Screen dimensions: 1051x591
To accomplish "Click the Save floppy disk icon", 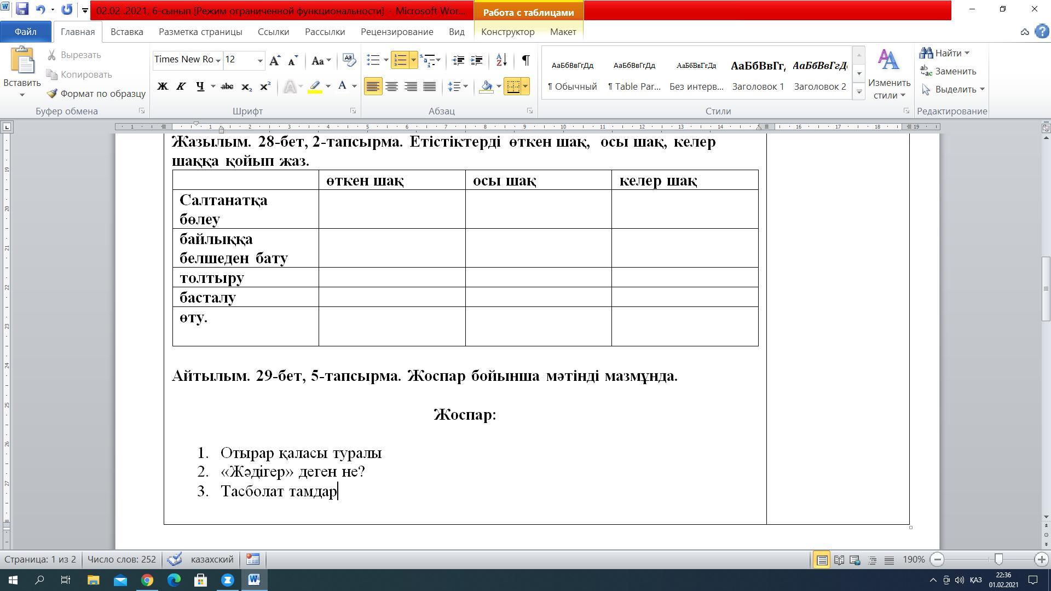I will pos(22,9).
